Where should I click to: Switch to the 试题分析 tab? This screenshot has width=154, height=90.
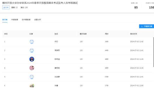37,20
